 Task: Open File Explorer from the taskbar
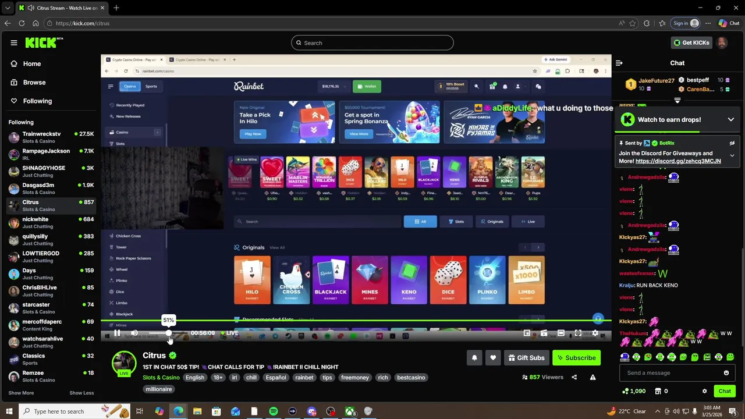[197, 411]
